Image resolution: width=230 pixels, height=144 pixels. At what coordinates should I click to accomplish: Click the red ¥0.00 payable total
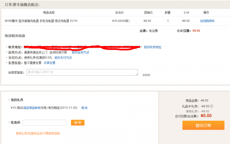point(206,115)
